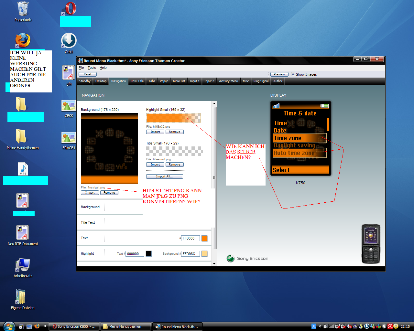Open the Arbeitsplatz computer icon
This screenshot has width=414, height=331.
(x=23, y=265)
